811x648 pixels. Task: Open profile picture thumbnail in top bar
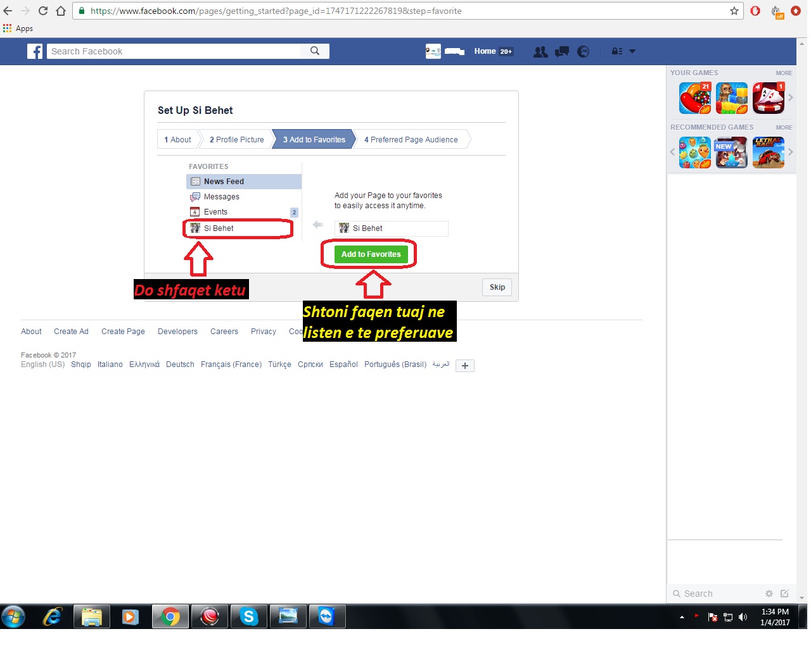433,51
